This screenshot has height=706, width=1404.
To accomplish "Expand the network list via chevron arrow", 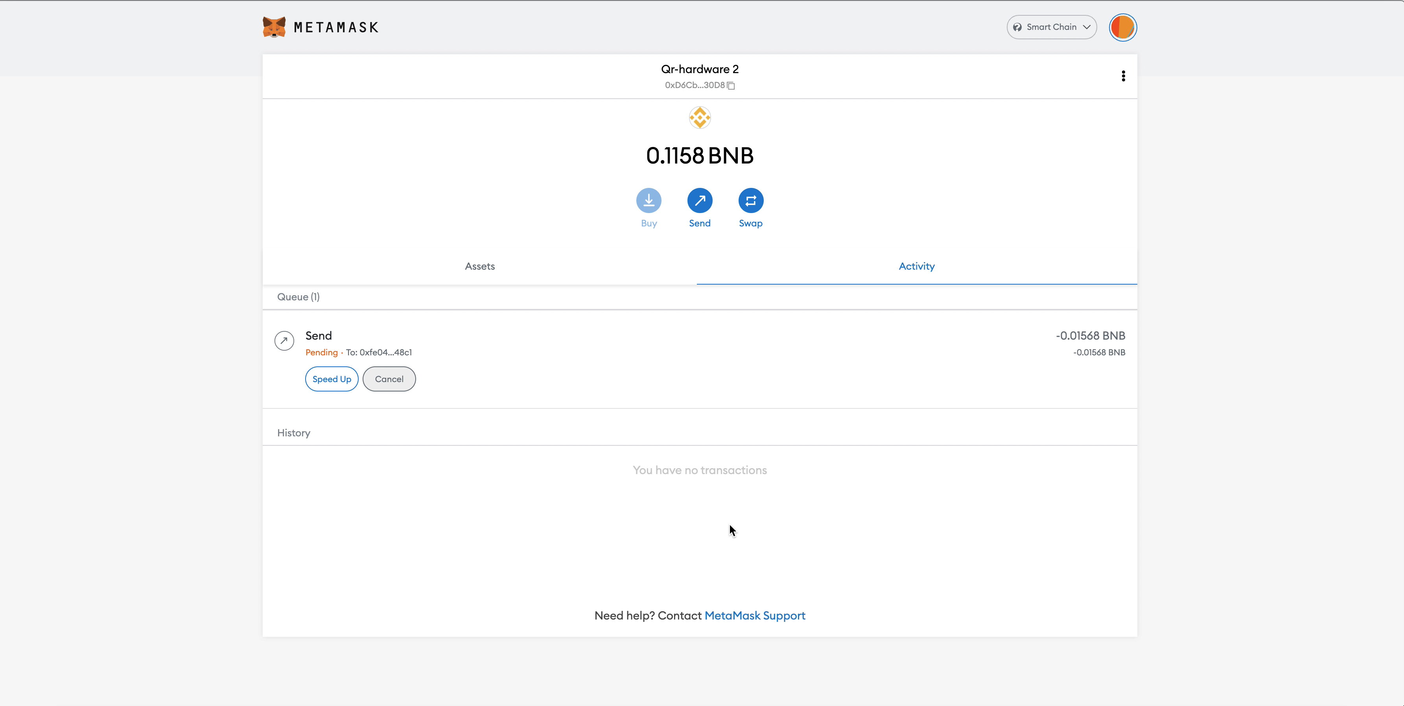I will point(1087,27).
